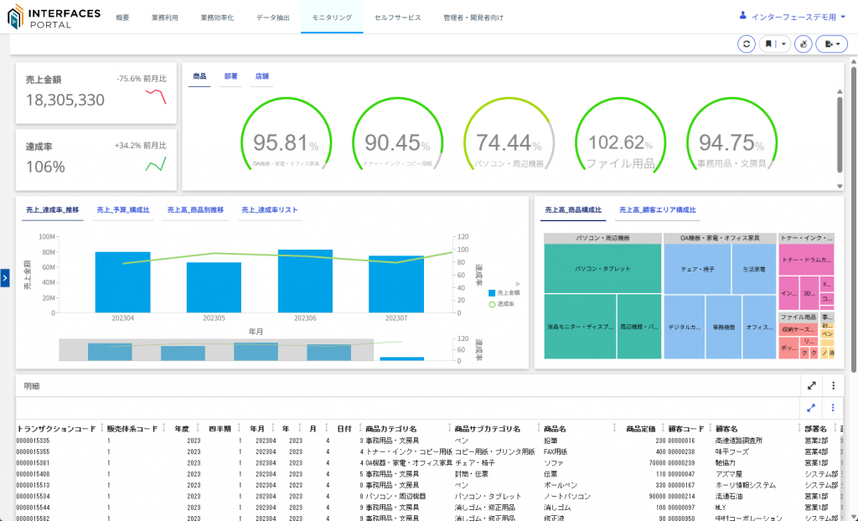Click the export document icon
Image resolution: width=858 pixels, height=521 pixels.
[829, 44]
